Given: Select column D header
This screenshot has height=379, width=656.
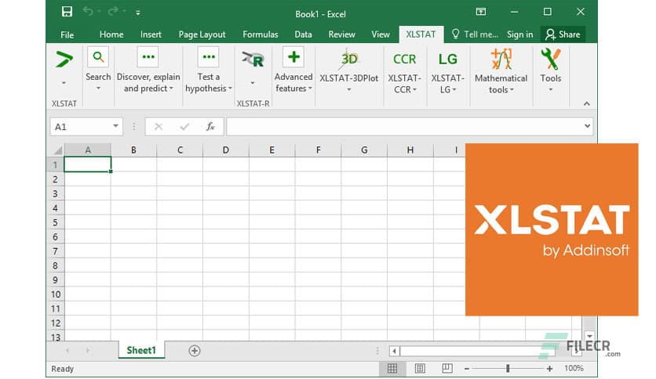Looking at the screenshot, I should coord(225,150).
